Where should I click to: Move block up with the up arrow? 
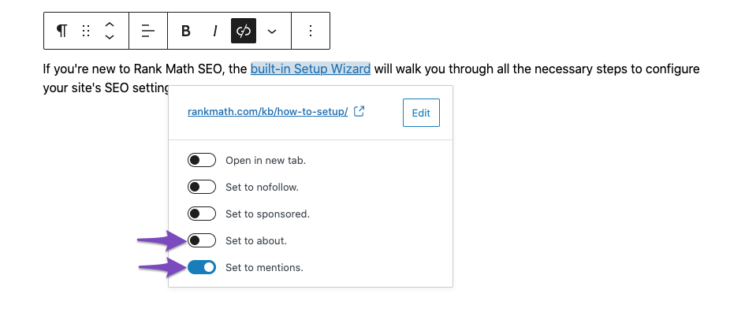[110, 24]
